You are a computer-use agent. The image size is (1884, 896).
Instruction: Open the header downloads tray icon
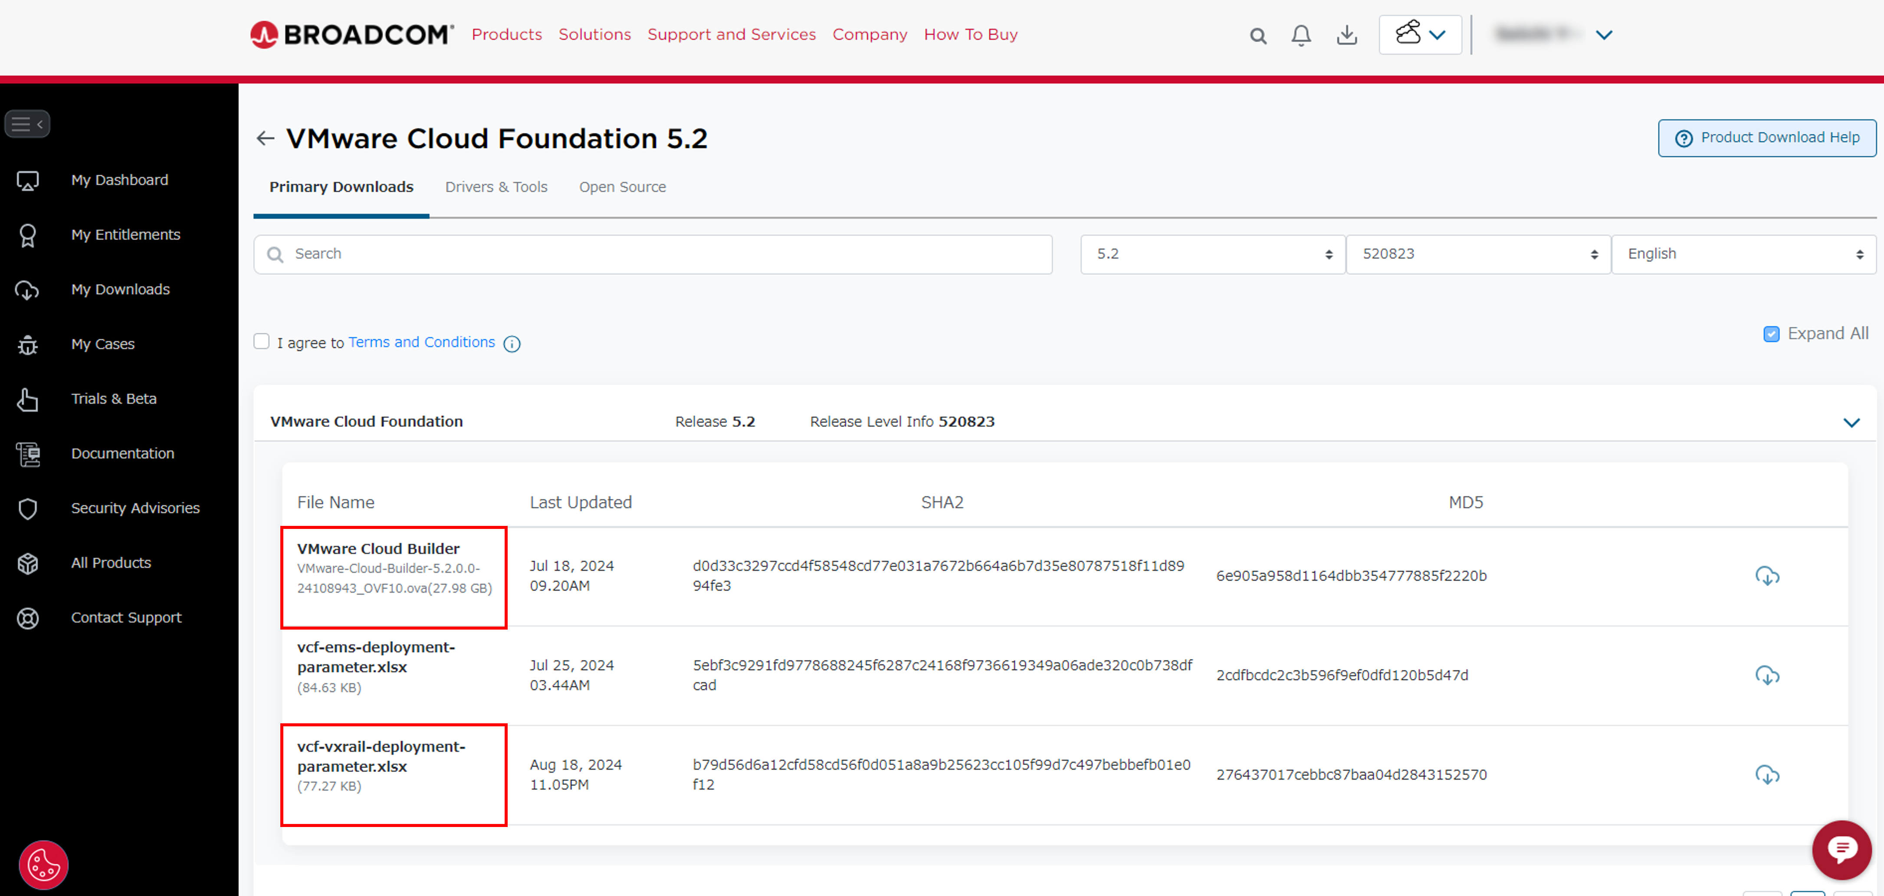click(1346, 35)
